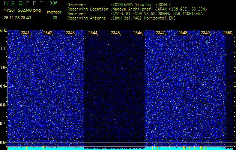Screen dimensions: 236x150
Task: Click the 'Receiving Location' label
Action: pyautogui.click(x=88, y=9)
